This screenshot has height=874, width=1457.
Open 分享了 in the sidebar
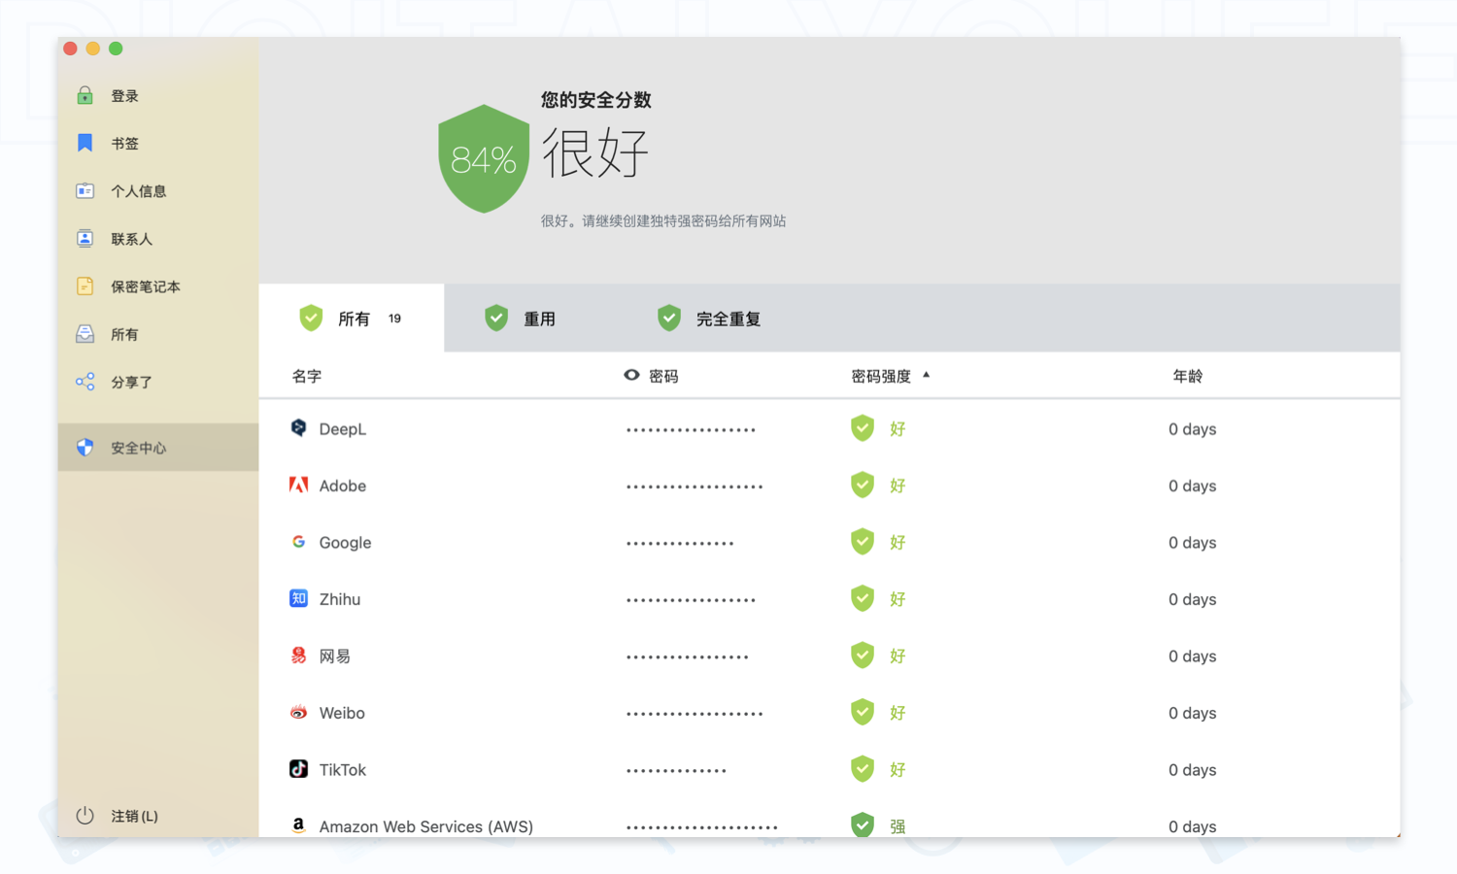[x=158, y=382]
